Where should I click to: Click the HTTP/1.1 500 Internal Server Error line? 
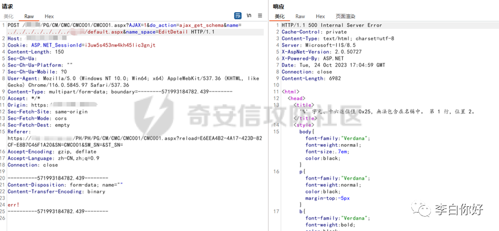coord(332,25)
